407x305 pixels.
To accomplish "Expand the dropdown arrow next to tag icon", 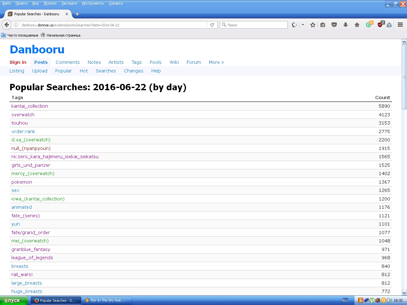I will click(x=303, y=25).
